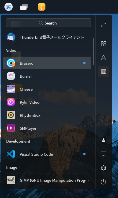118x198 pixels.
Task: Select the Brasero entry label
Action: 27,63
